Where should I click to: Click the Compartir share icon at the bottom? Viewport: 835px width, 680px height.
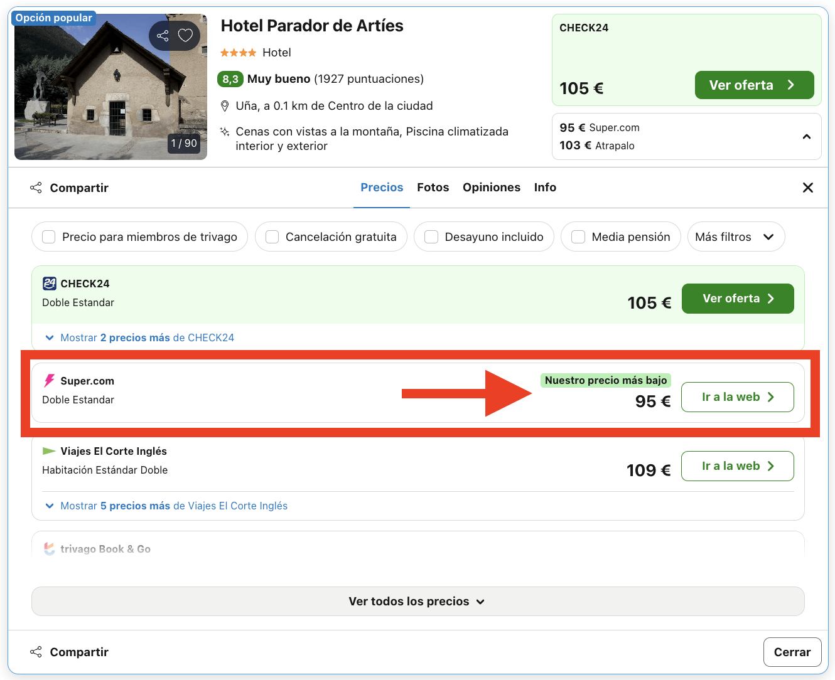tap(36, 652)
